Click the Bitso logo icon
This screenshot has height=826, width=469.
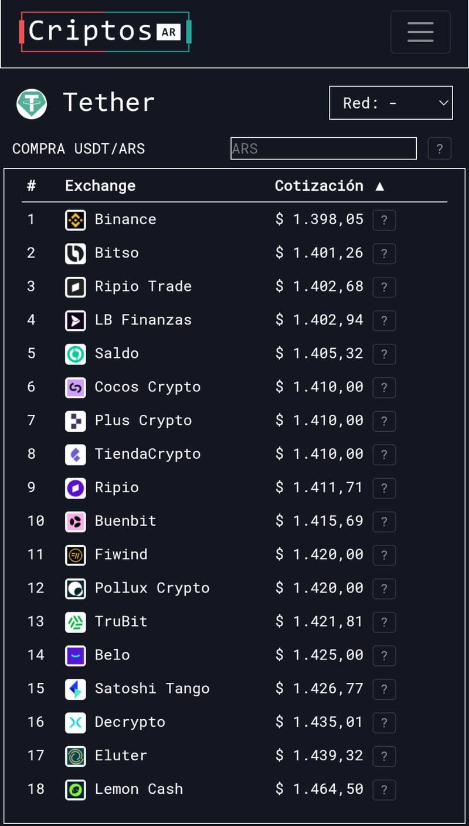click(75, 253)
